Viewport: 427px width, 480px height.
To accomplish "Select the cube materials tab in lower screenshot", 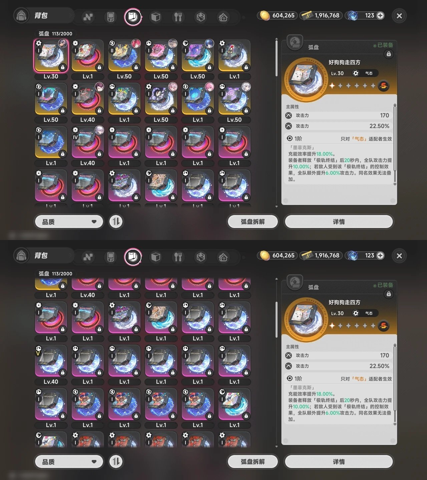I will [155, 257].
